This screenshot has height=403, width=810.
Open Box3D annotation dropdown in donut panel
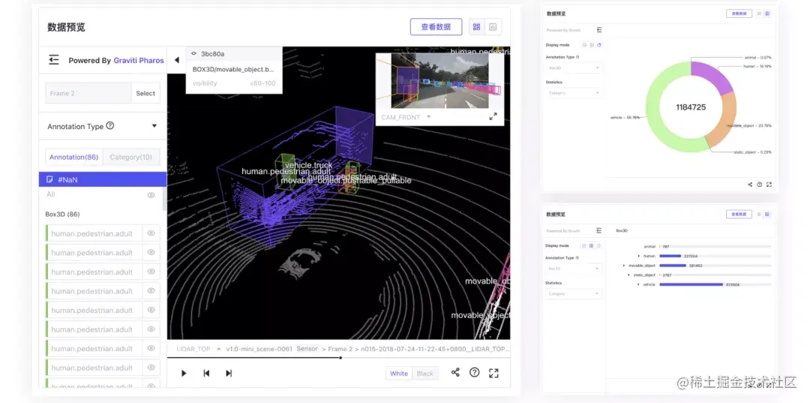coord(574,68)
